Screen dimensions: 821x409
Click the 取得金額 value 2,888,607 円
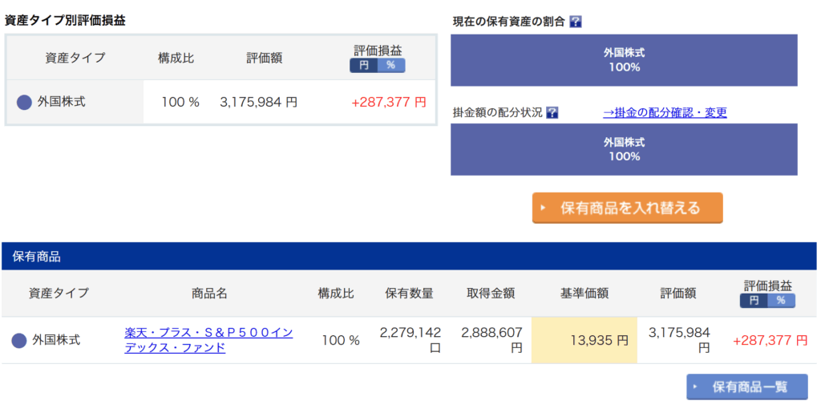[x=491, y=340]
